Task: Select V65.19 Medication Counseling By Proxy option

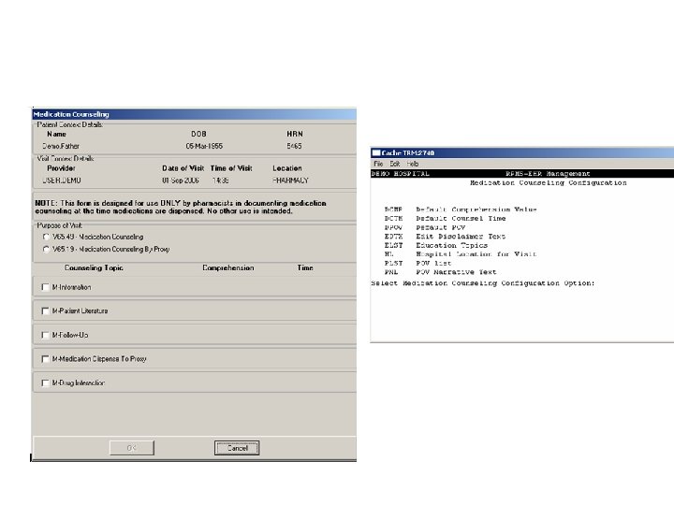Action: pos(47,249)
